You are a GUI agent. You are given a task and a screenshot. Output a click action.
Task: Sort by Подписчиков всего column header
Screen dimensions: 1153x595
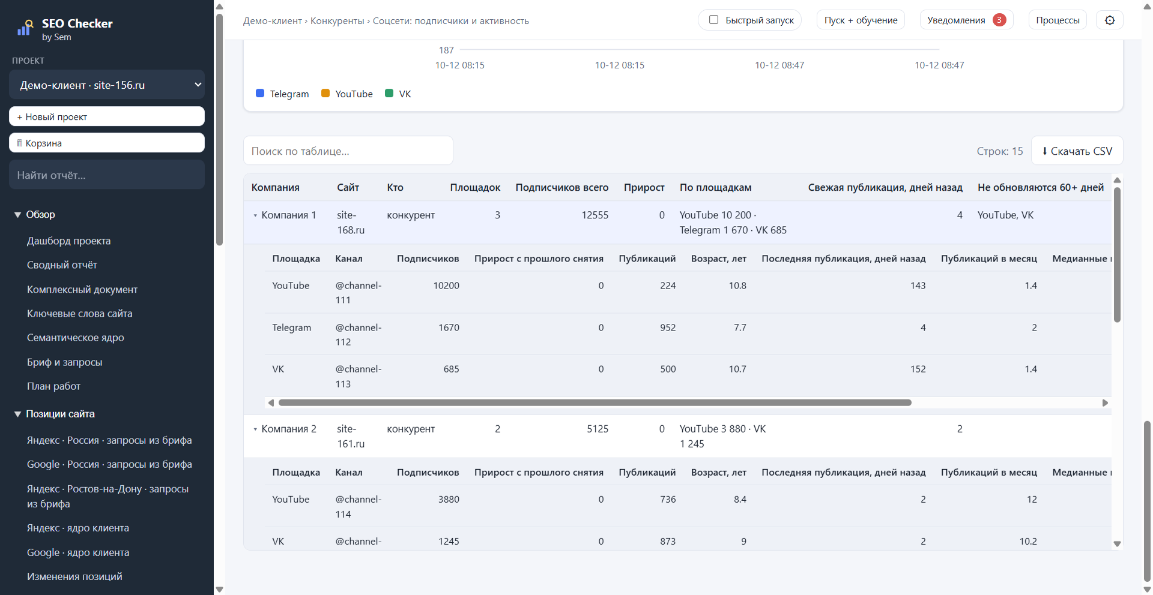[x=562, y=188]
